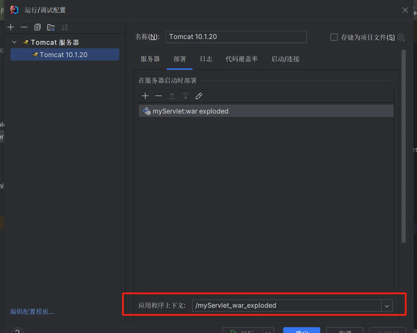Open 编辑配置模板 link

(32, 311)
